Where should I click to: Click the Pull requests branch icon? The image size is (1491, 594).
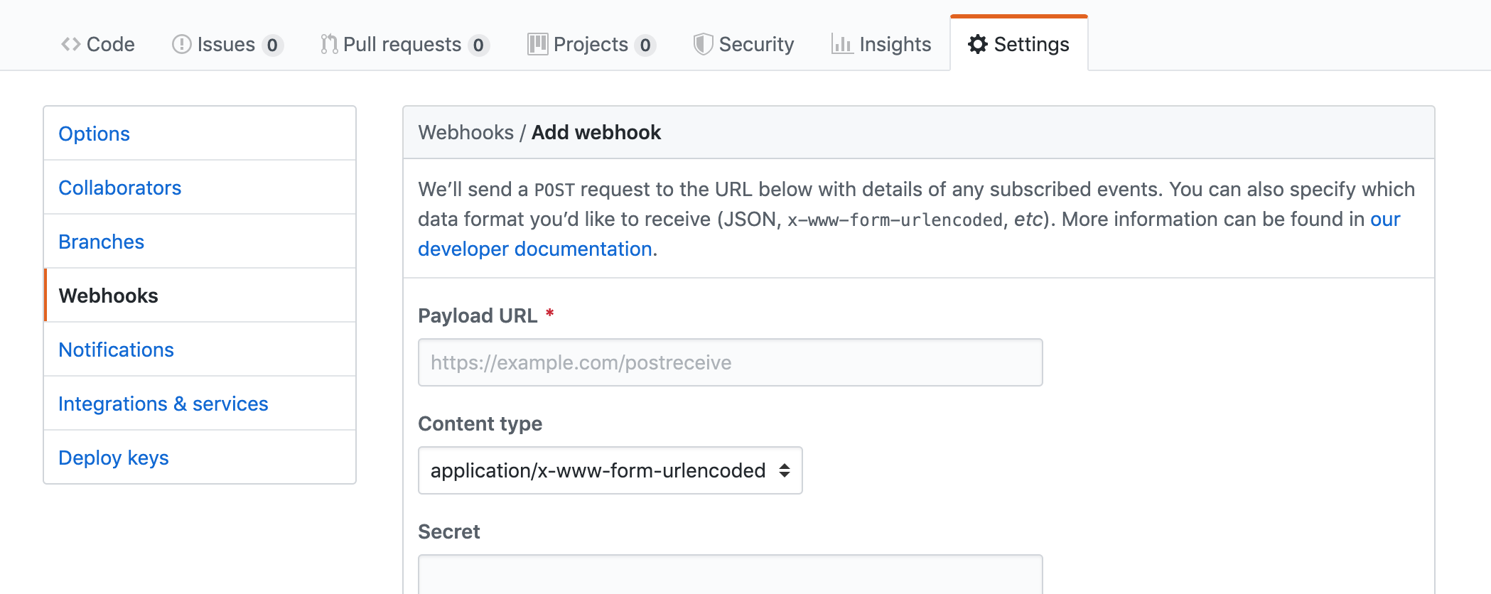point(328,45)
